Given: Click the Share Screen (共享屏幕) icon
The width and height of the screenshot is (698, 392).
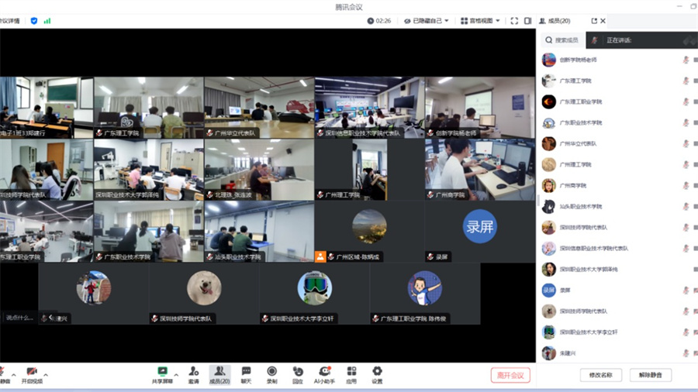Looking at the screenshot, I should click(162, 373).
